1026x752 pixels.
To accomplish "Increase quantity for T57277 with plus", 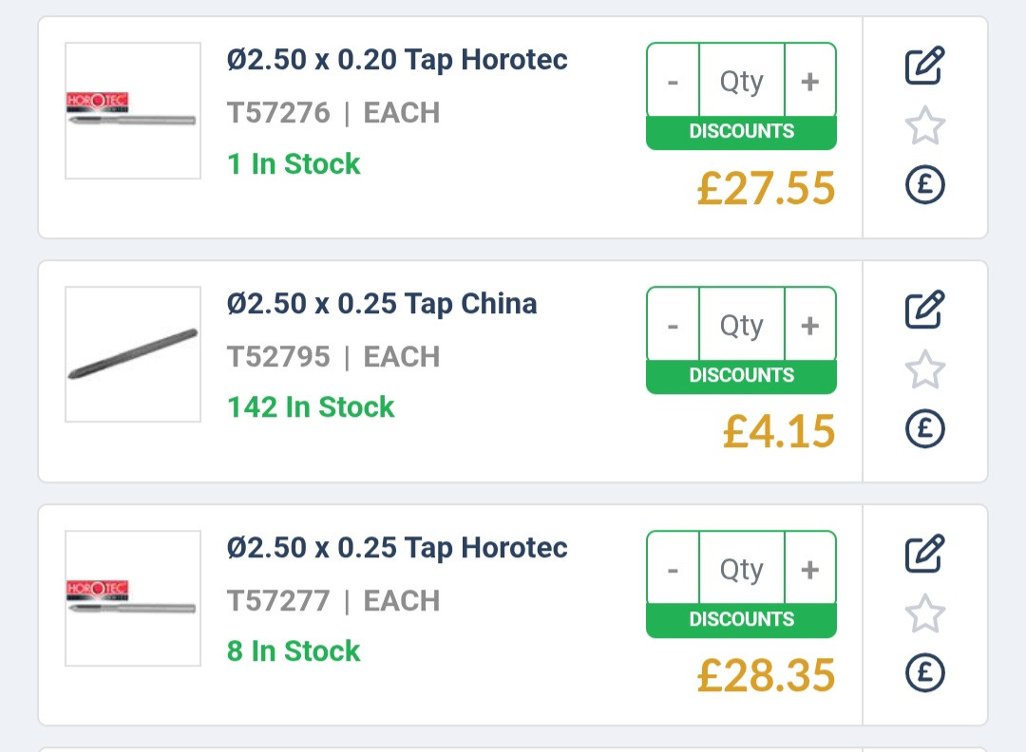I will 810,569.
